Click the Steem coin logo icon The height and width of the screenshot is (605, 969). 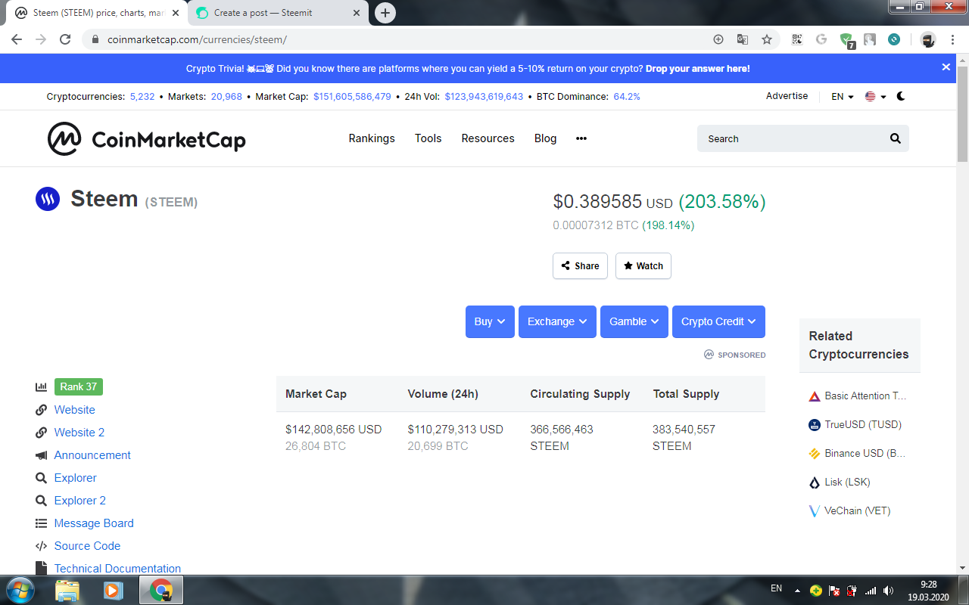(x=48, y=199)
